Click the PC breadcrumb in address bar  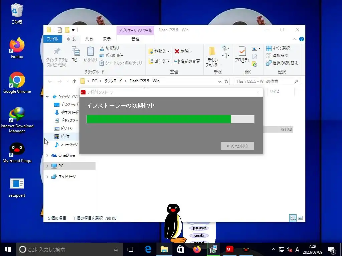(95, 81)
